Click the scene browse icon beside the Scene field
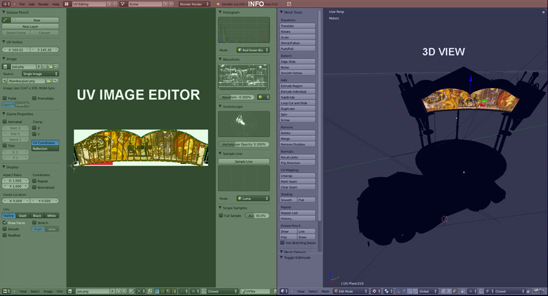548x296 pixels. [122, 4]
